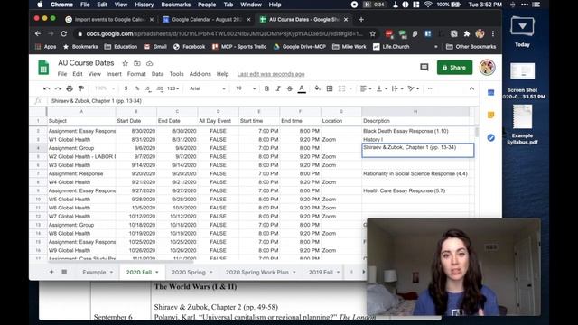Viewport: 578px width, 325px height.
Task: Select Description header cell
Action: coord(415,121)
